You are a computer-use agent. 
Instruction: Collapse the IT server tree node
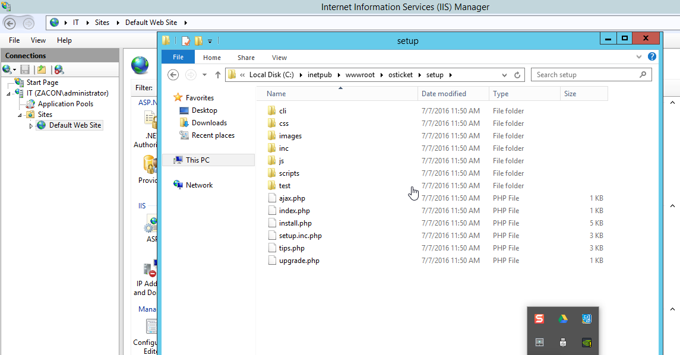[x=8, y=94]
